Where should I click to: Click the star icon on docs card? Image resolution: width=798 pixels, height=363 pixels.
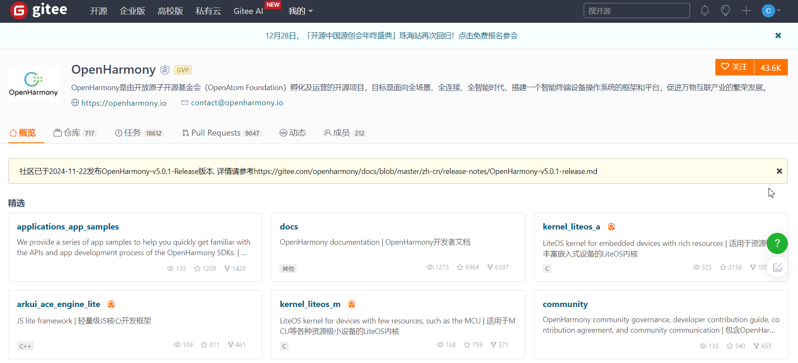pyautogui.click(x=460, y=267)
